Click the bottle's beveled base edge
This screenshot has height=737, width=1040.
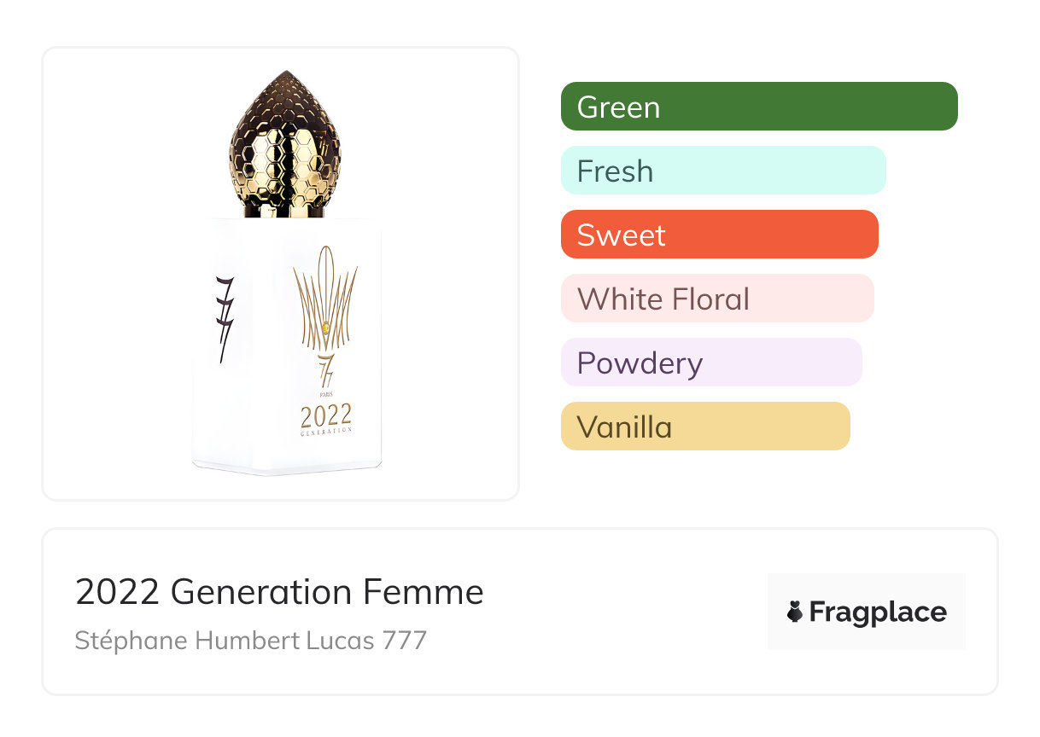(286, 467)
